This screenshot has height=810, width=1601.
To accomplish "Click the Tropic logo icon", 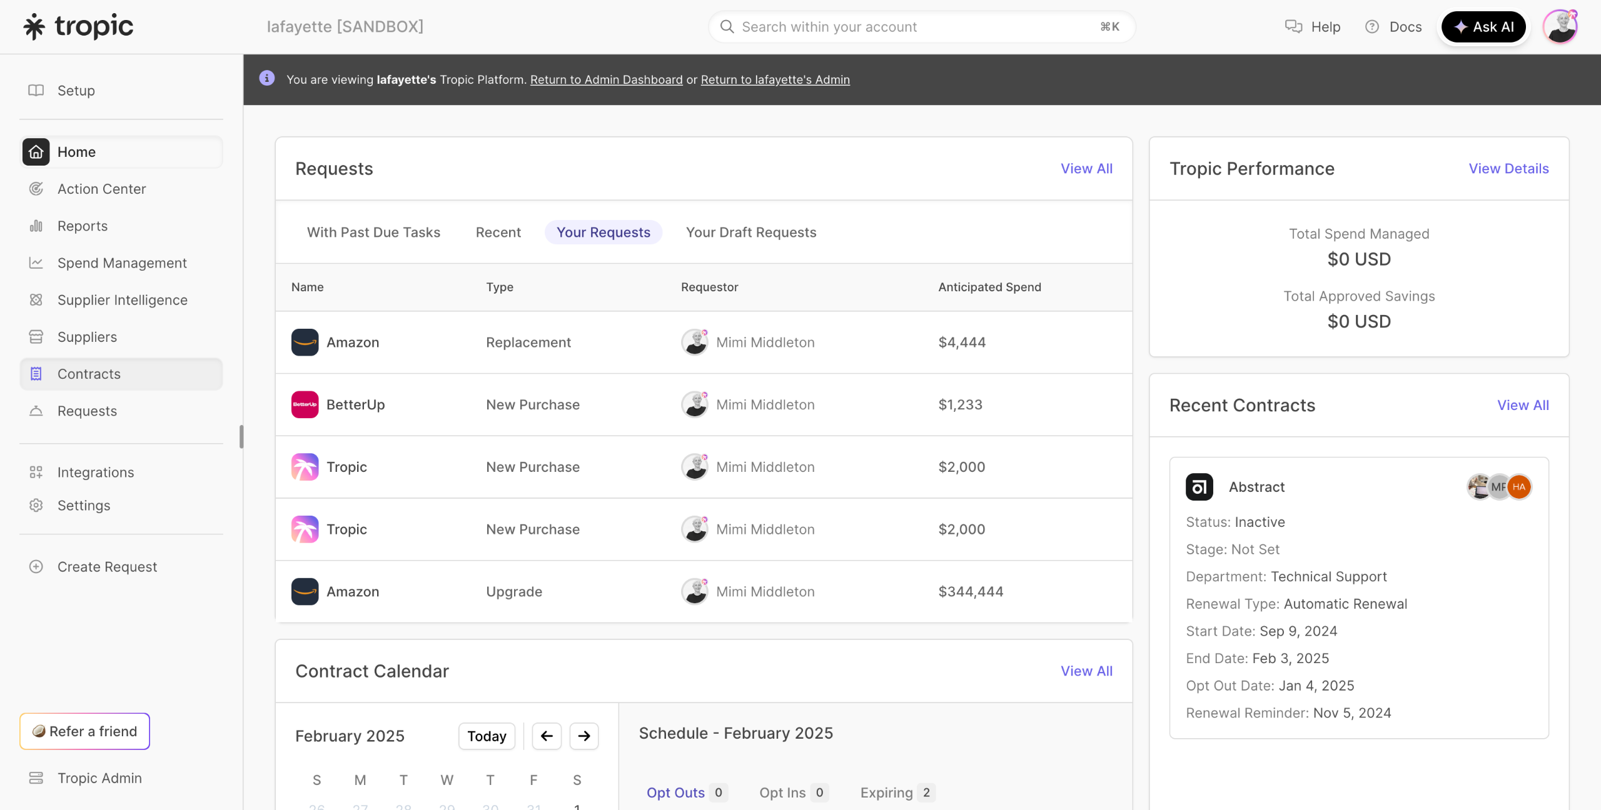I will click(34, 27).
